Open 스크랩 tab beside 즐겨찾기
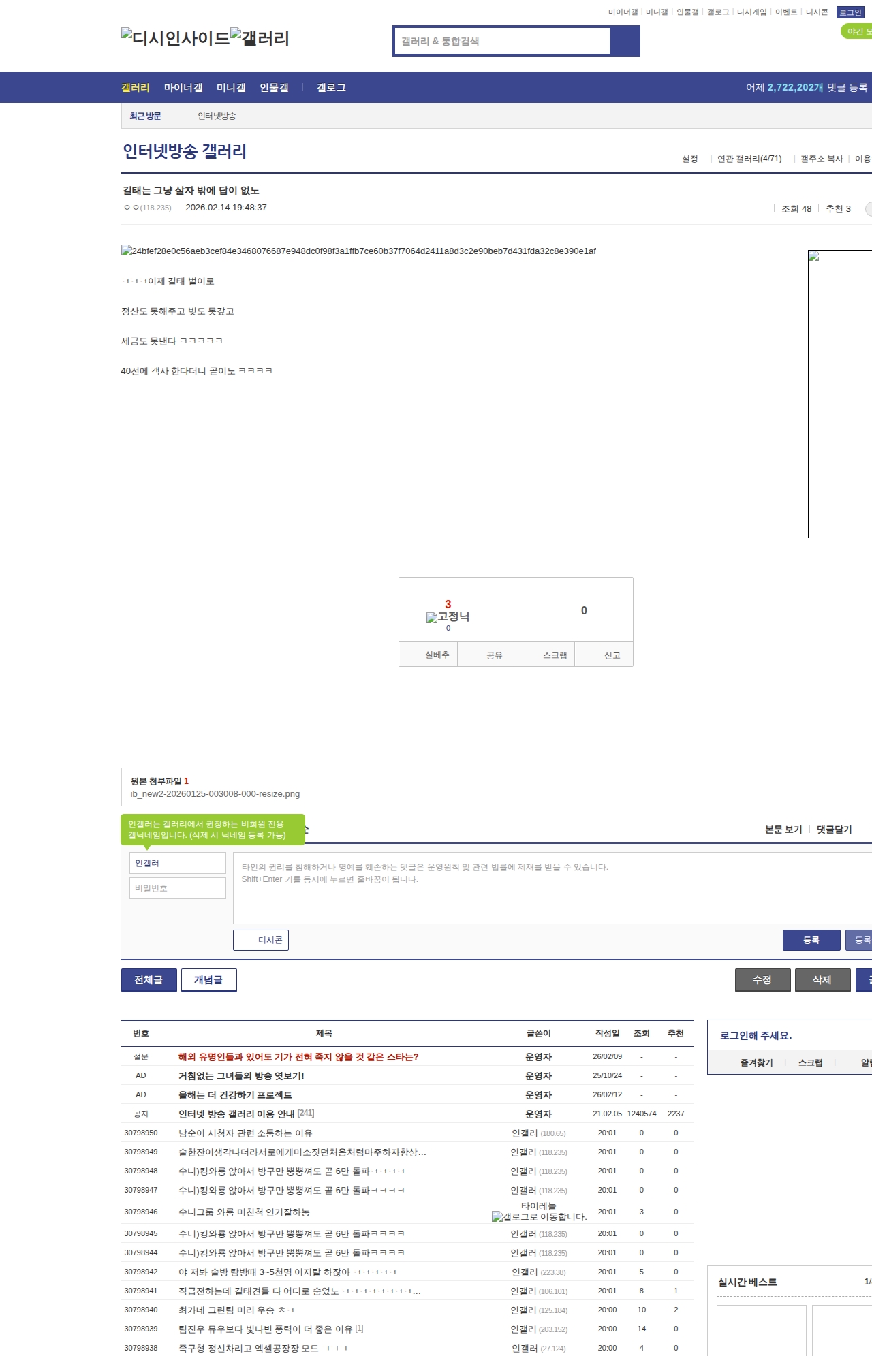Screen dimensions: 872x1356 click(x=810, y=1062)
